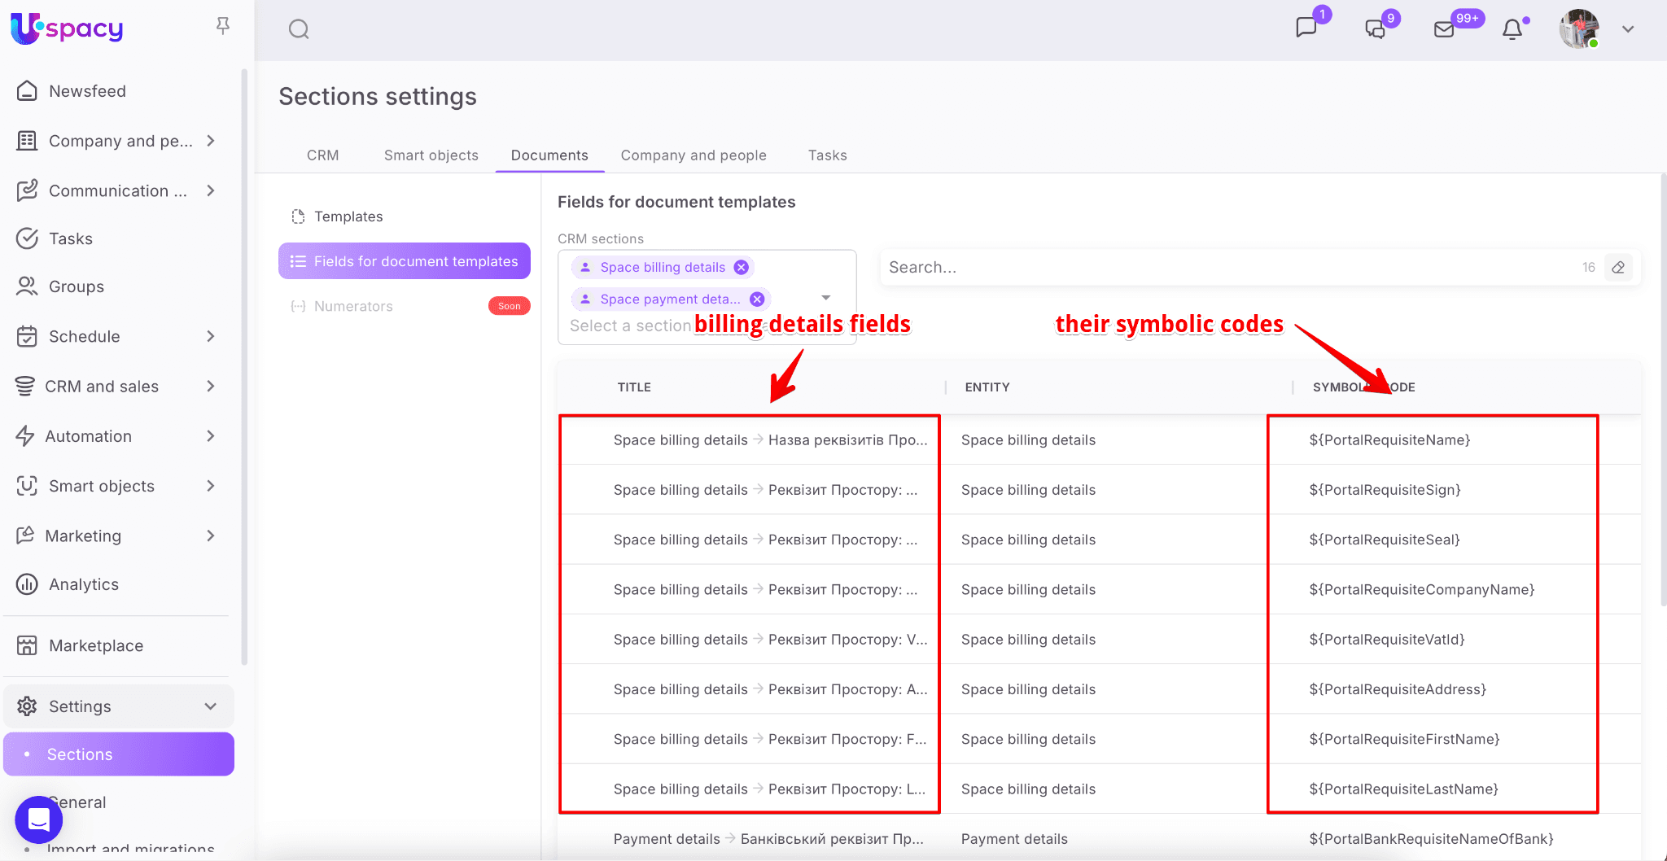The image size is (1667, 861).
Task: Collapse the Settings sidebar section
Action: click(210, 706)
